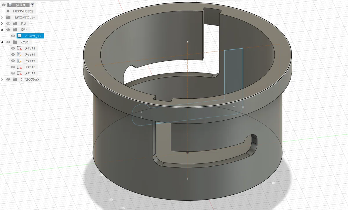Hide the コンストラクション folder via eye icon
The width and height of the screenshot is (348, 210).
pyautogui.click(x=8, y=79)
